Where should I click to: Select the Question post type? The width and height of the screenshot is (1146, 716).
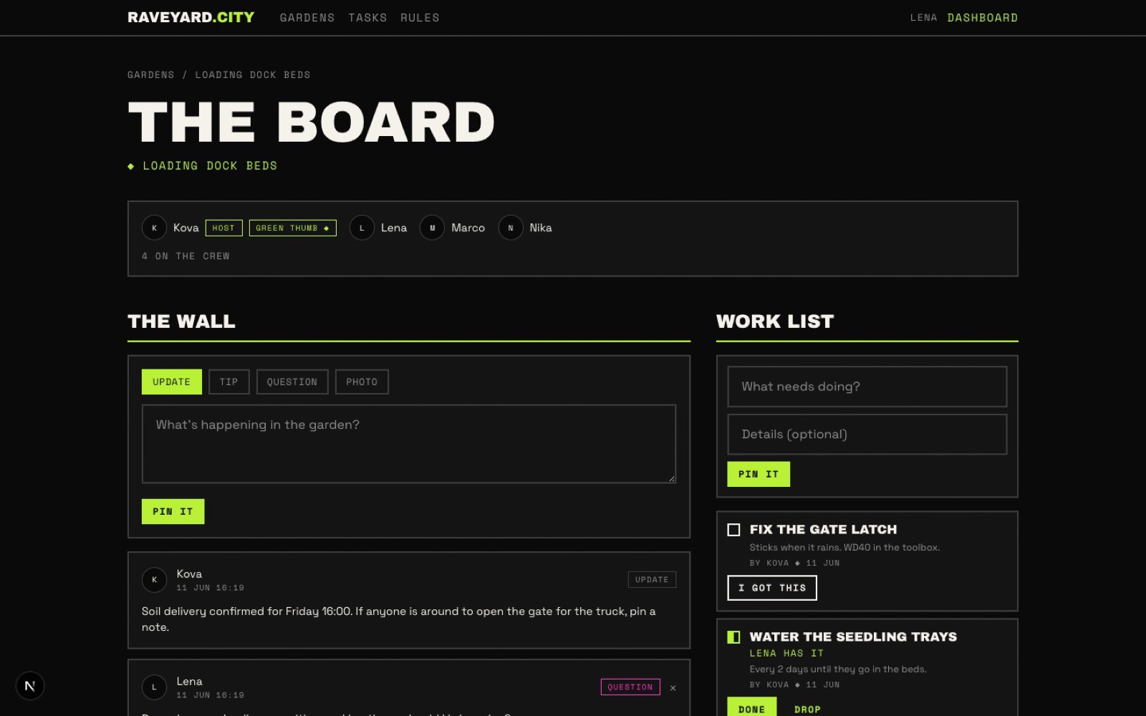292,382
